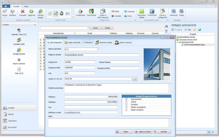
Task: Enable the Clienti group checkbox
Action: point(126,102)
